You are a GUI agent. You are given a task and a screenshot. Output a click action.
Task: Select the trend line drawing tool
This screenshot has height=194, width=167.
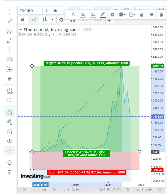(x=10, y=21)
